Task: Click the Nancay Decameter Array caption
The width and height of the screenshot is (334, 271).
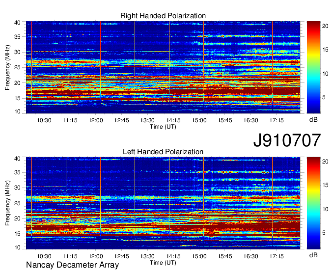Action: (72, 265)
